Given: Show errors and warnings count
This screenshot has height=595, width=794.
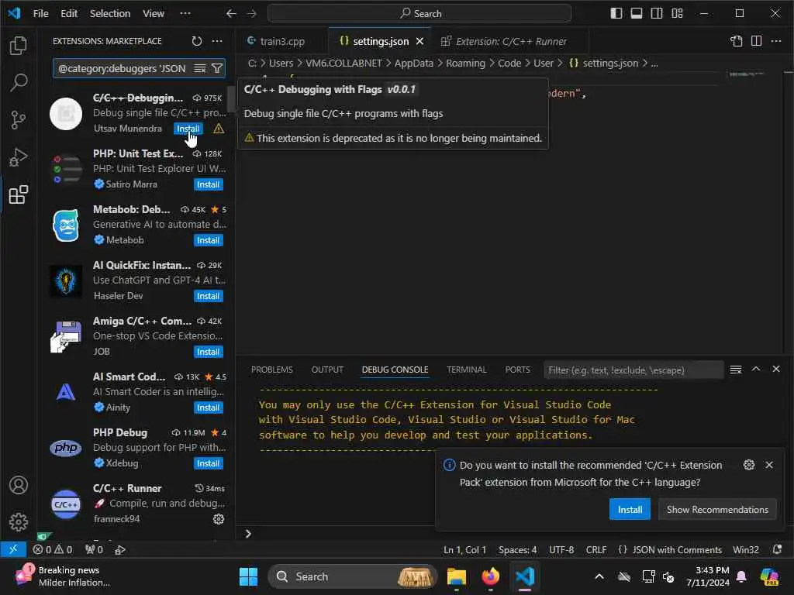Looking at the screenshot, I should coord(52,549).
